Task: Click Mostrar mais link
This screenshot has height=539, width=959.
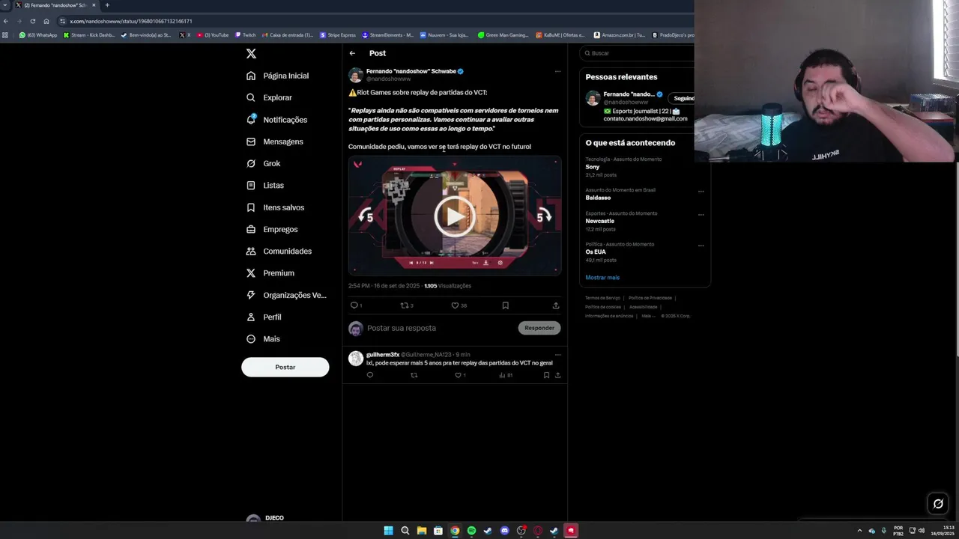Action: click(602, 278)
